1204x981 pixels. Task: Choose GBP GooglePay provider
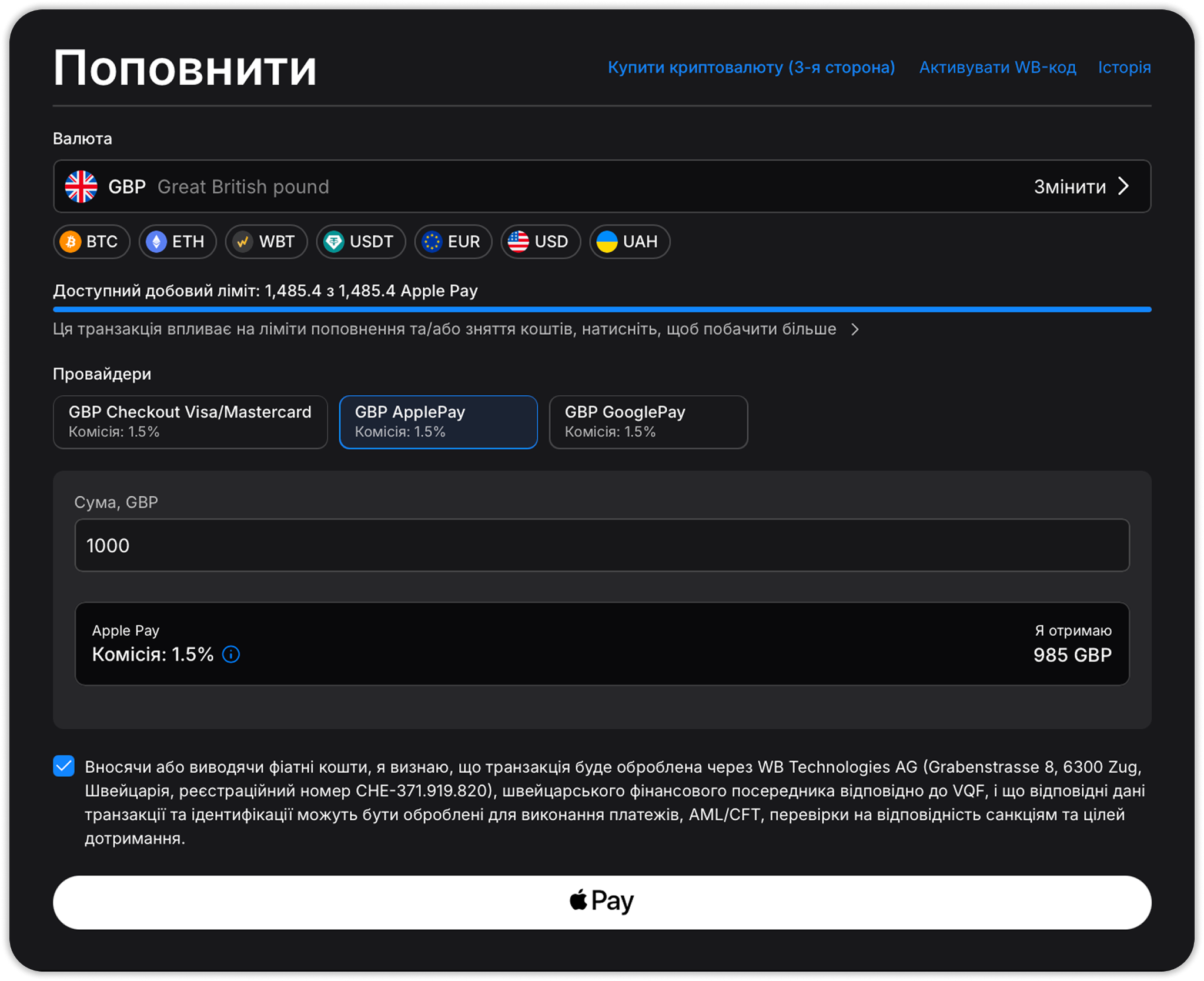click(x=648, y=422)
